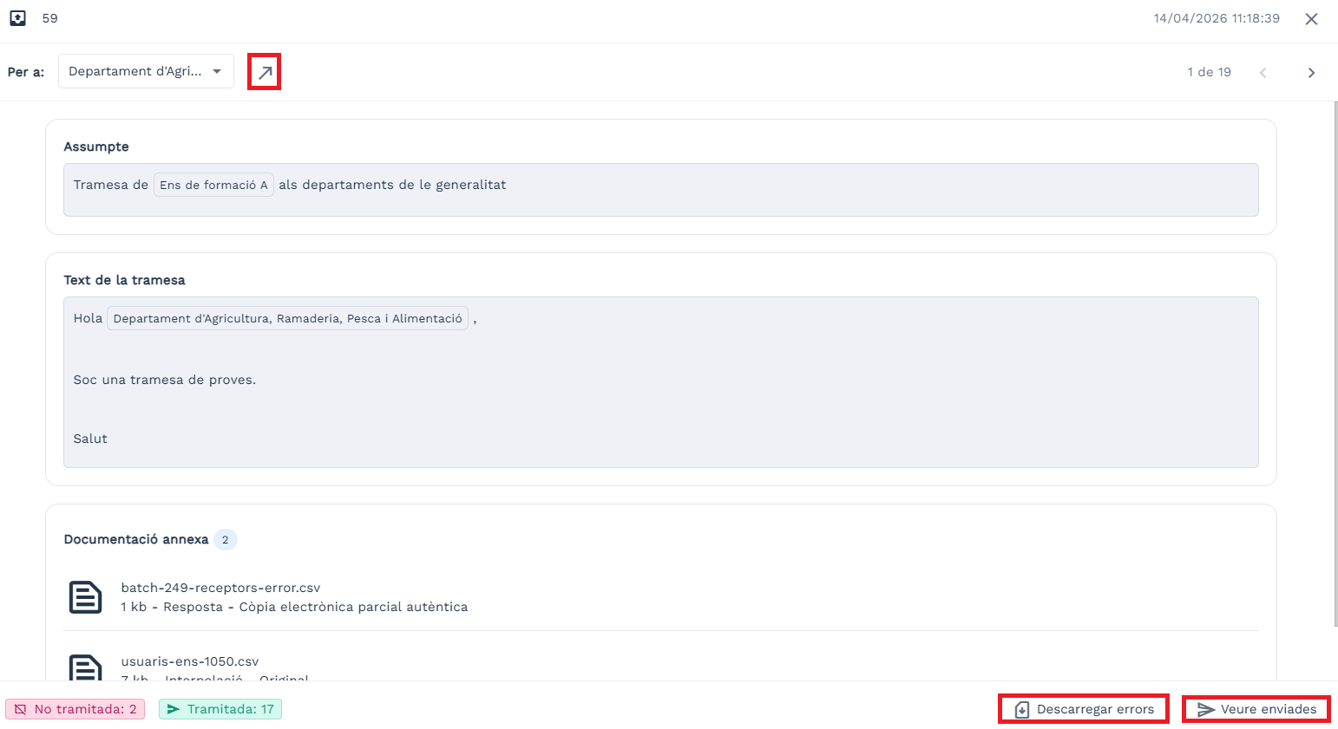1338x729 pixels.
Task: Filter by 'Tramitada: 17' status badge
Action: click(220, 709)
